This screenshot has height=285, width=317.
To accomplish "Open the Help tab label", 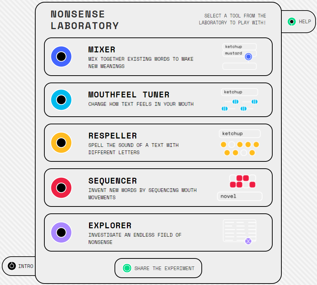I will point(305,21).
